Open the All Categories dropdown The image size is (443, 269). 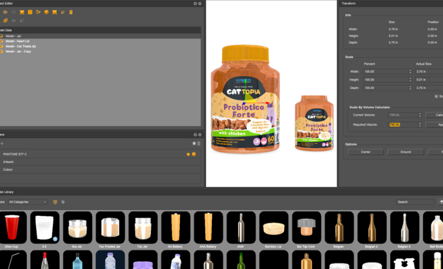pyautogui.click(x=28, y=202)
